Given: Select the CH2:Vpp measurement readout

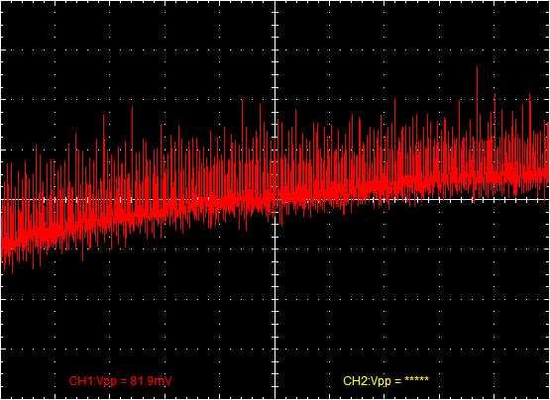Looking at the screenshot, I should pos(385,381).
